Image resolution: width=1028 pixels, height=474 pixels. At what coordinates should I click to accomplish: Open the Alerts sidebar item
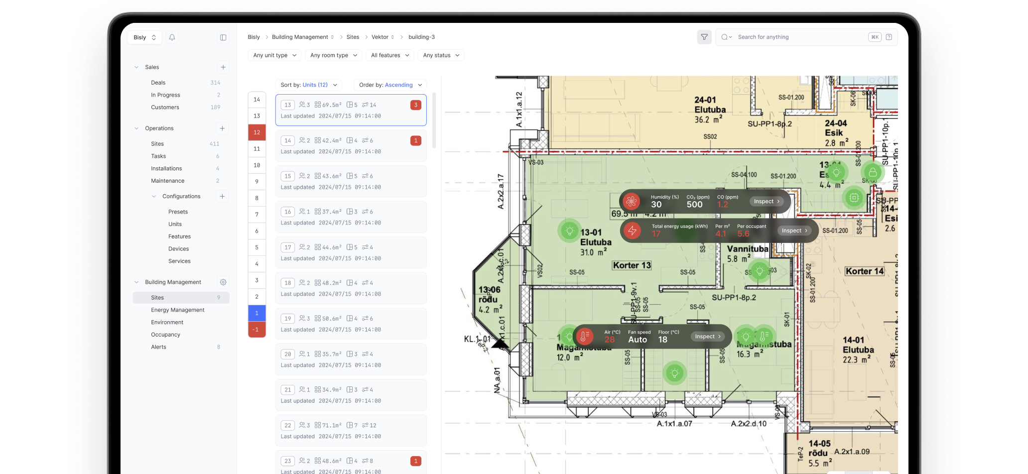click(159, 347)
